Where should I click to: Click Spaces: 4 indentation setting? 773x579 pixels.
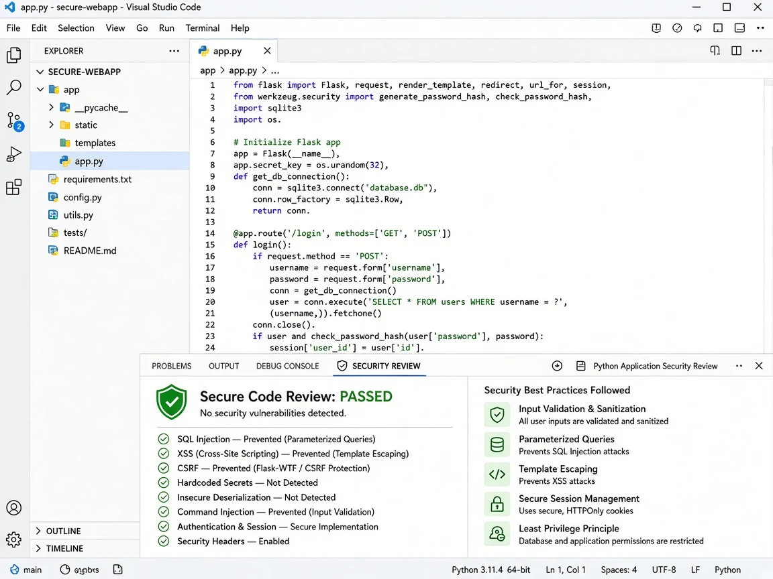[619, 570]
